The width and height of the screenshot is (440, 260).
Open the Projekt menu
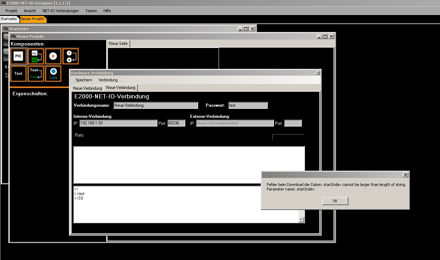(11, 11)
